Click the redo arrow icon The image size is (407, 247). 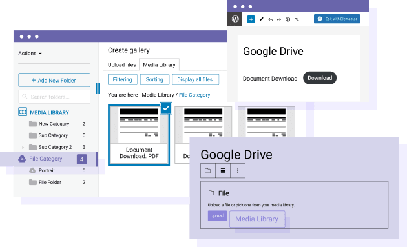point(279,19)
